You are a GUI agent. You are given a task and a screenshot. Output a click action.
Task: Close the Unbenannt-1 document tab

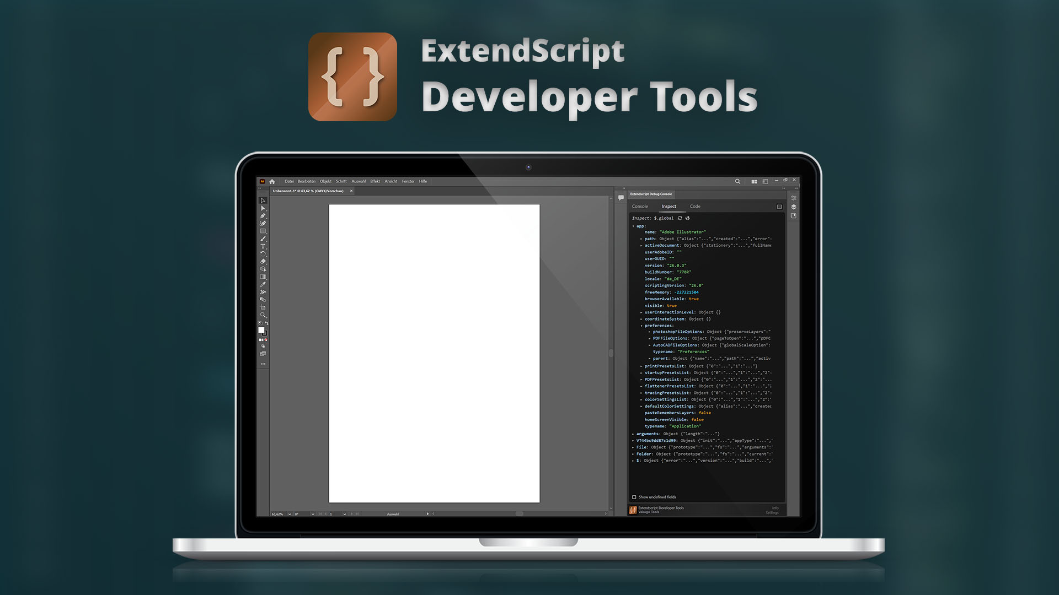351,191
